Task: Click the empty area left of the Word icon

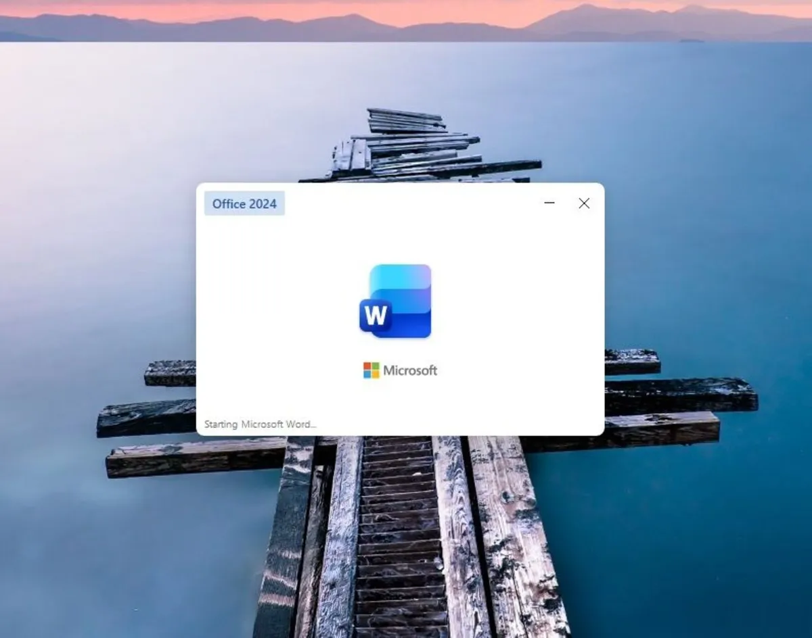Action: [x=284, y=302]
